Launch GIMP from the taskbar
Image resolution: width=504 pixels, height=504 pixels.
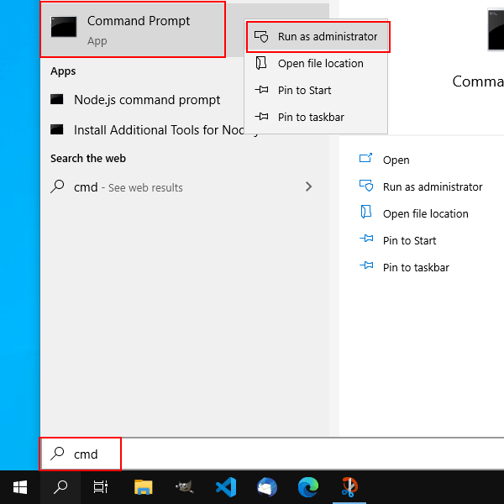pos(184,487)
